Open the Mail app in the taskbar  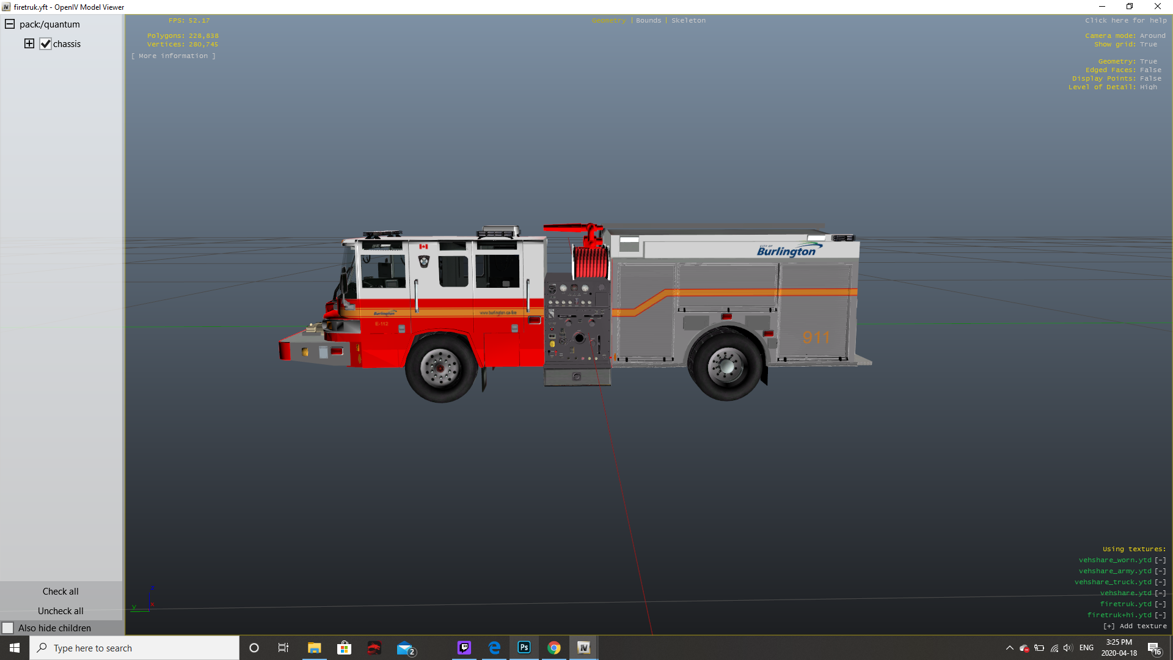pos(405,648)
